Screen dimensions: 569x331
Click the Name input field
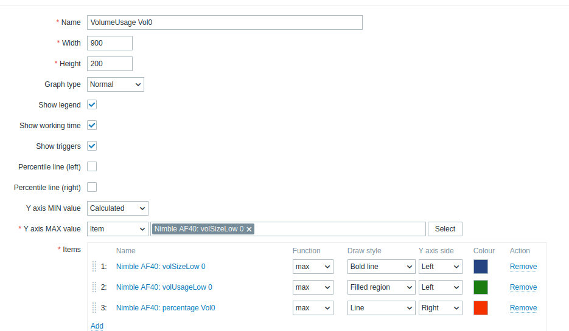click(225, 22)
